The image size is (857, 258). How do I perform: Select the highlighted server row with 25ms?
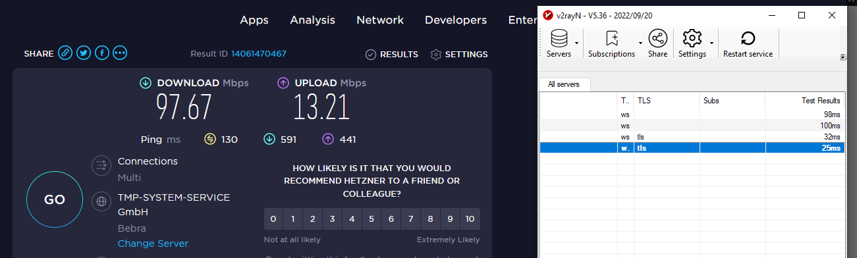coord(692,148)
